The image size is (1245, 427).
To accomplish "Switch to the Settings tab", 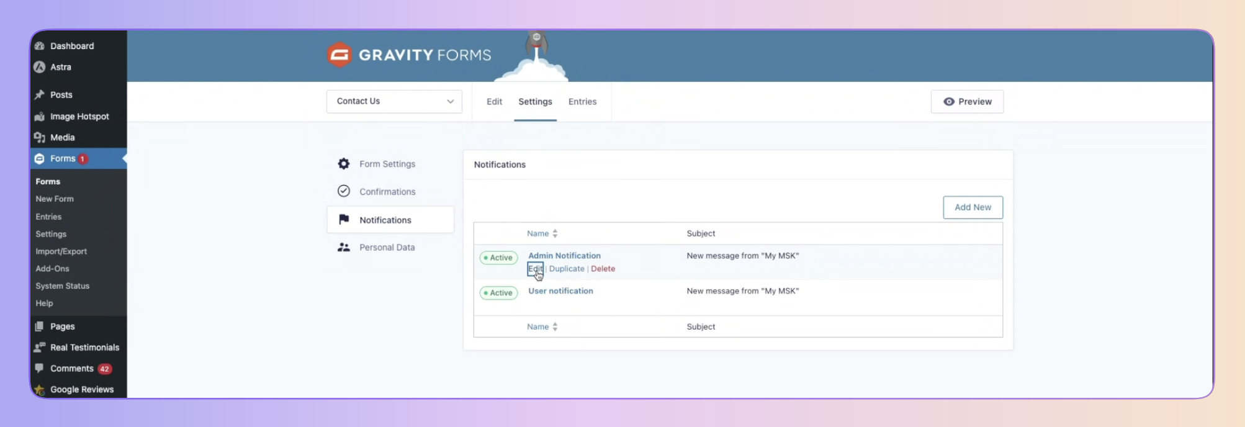I will [x=535, y=102].
